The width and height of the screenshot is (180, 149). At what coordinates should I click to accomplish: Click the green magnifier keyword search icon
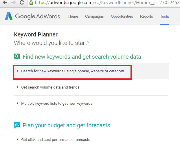point(17,56)
